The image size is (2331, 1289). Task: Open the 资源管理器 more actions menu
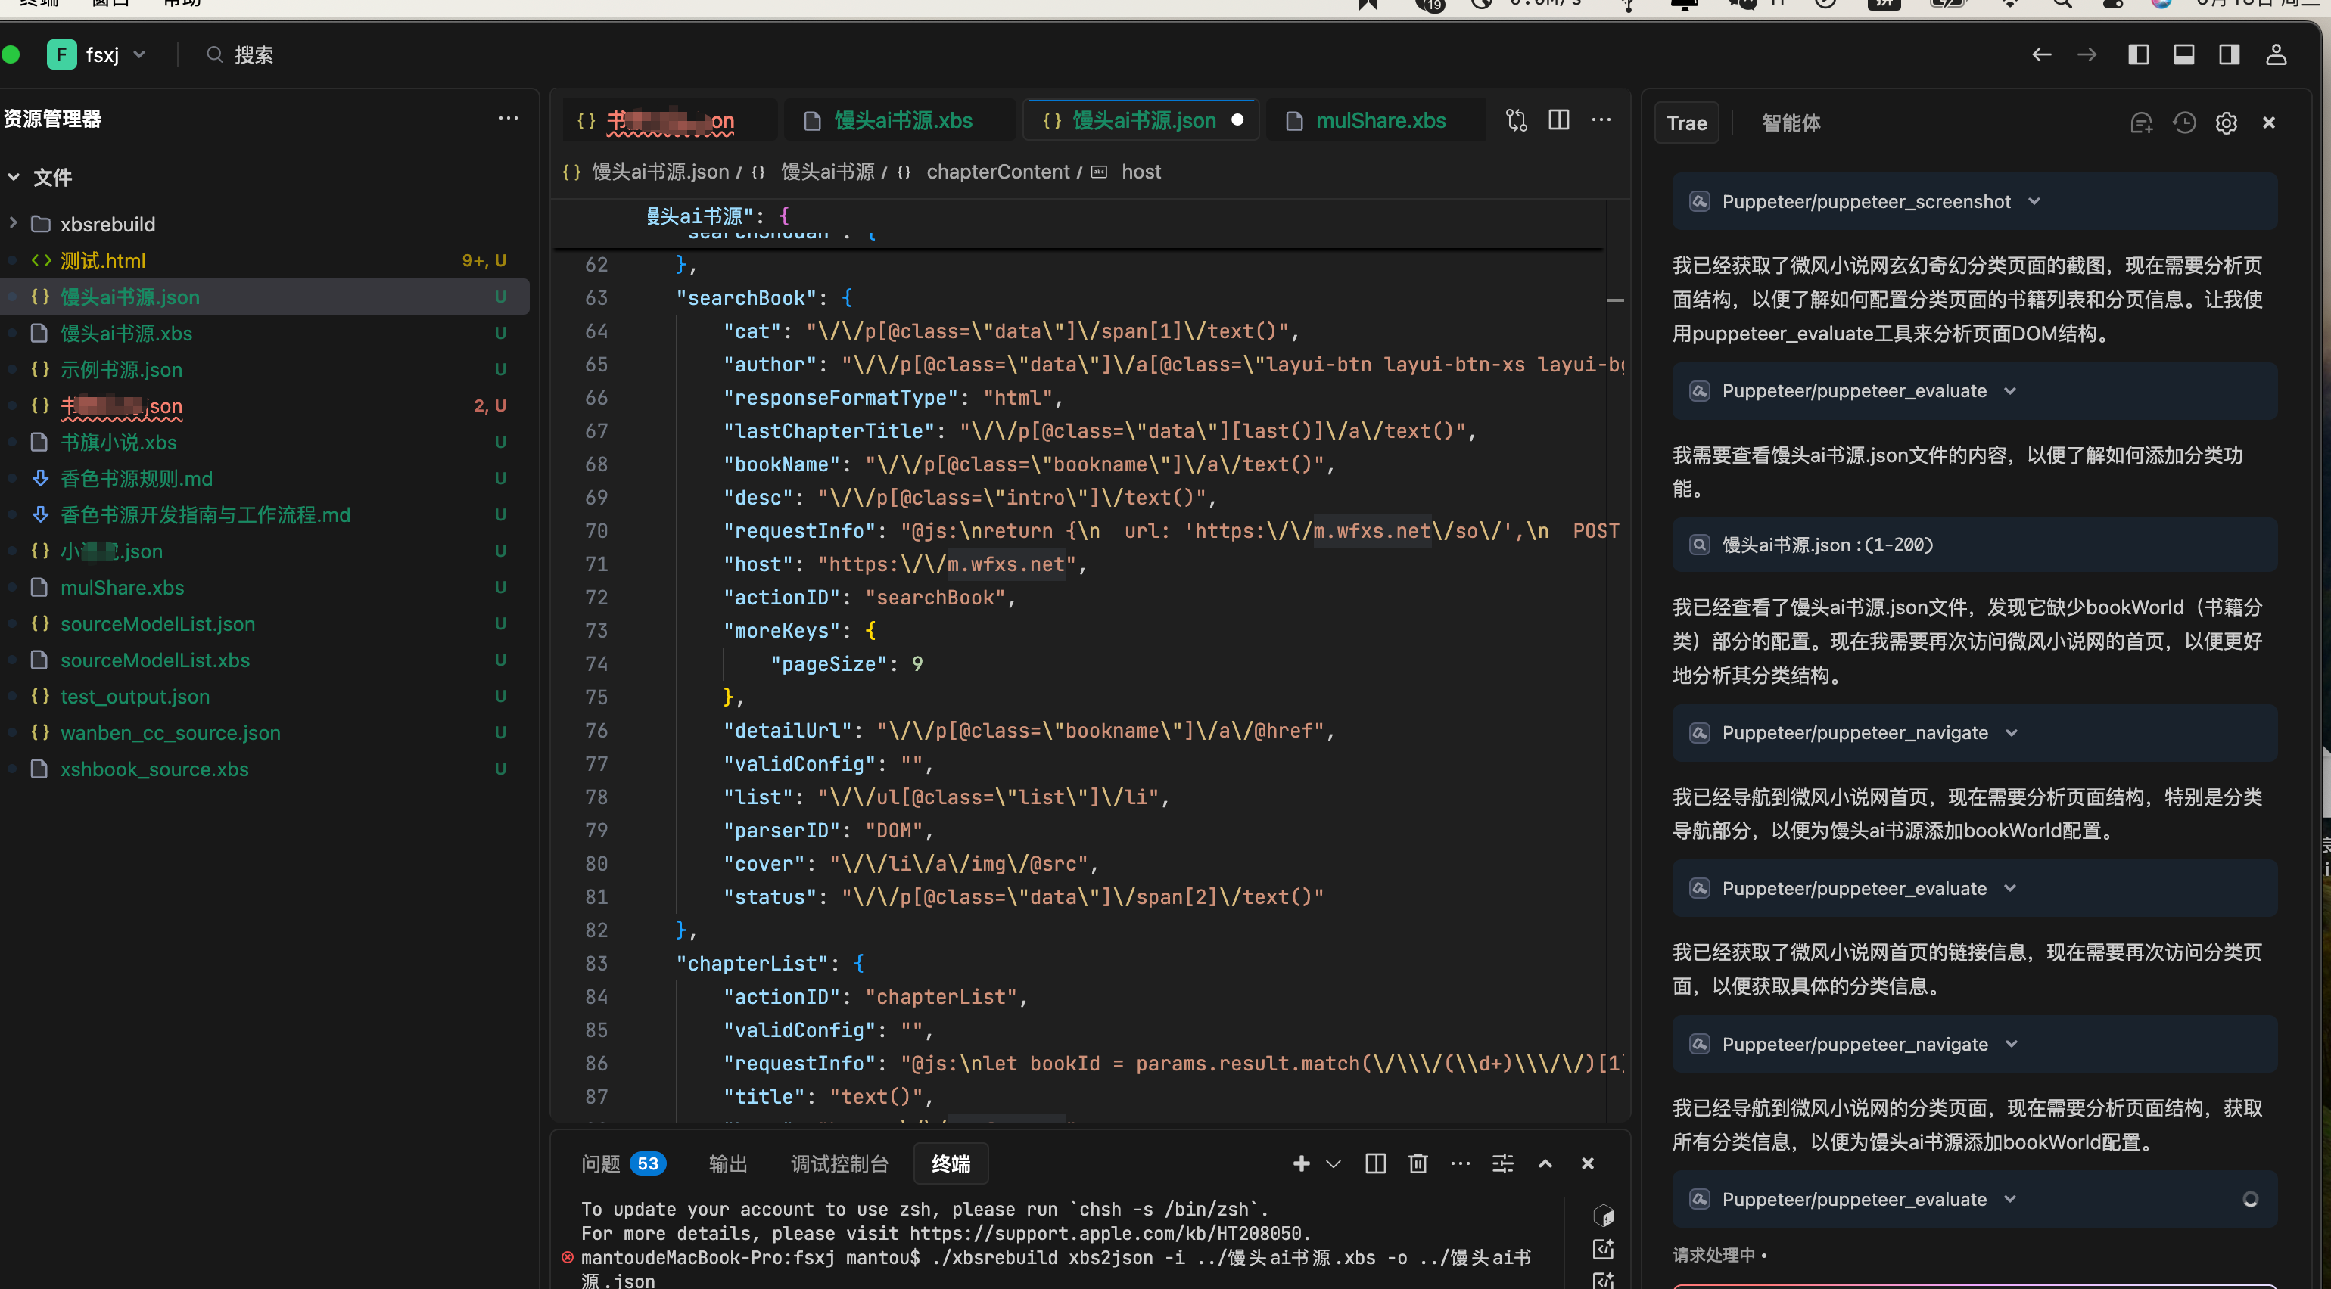point(509,119)
